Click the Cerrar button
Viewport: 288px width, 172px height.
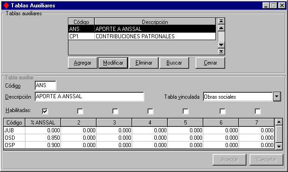(210, 63)
